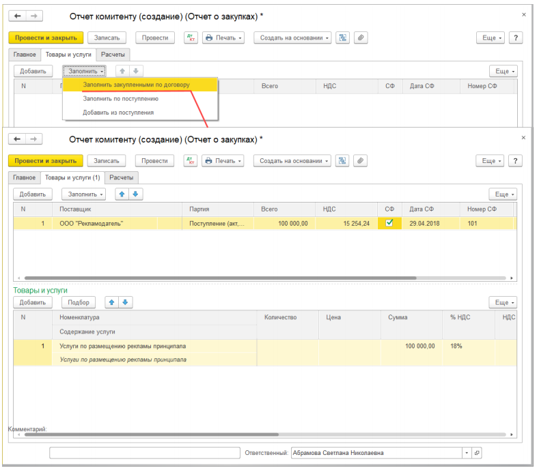Click the Дт/Кт postings icon in lower window
The height and width of the screenshot is (470, 539).
pyautogui.click(x=191, y=161)
